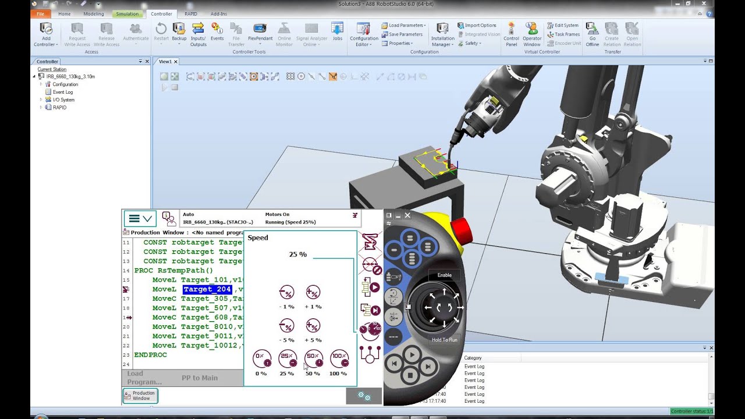Select the highlighted Target_204 argument

click(x=207, y=289)
